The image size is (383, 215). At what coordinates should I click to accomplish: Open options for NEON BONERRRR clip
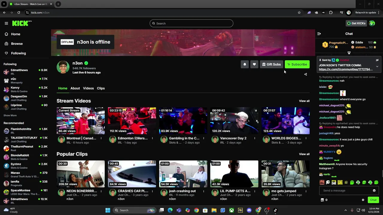[x=101, y=191]
